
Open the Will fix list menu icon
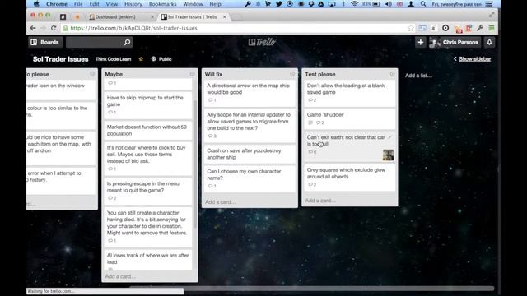point(292,74)
